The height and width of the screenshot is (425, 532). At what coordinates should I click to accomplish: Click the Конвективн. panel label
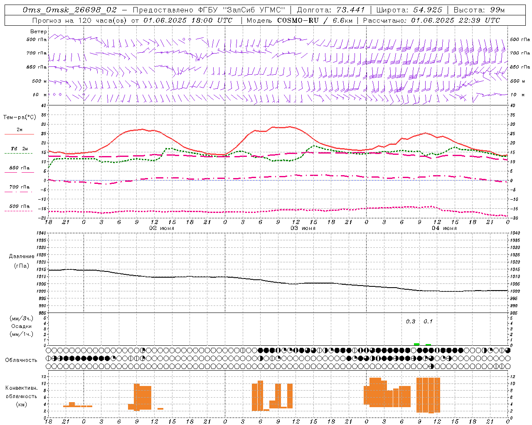pyautogui.click(x=22, y=388)
